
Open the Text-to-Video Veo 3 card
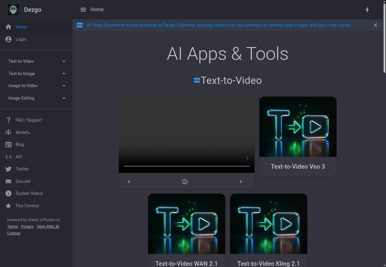(x=298, y=136)
